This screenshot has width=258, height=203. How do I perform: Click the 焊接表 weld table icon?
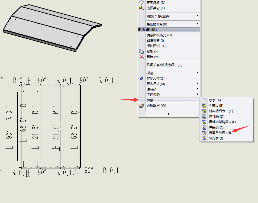pos(204,127)
